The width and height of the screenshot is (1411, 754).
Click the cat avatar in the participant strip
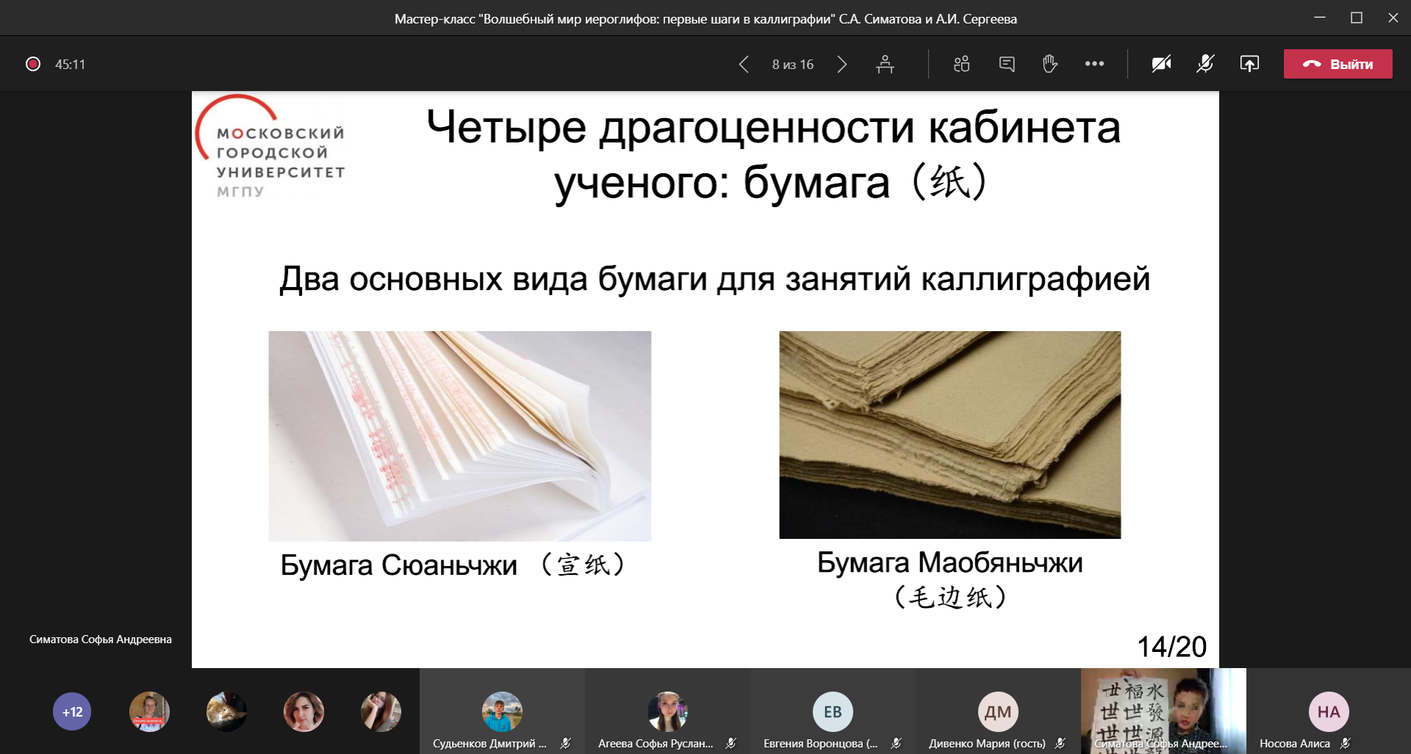(x=226, y=711)
